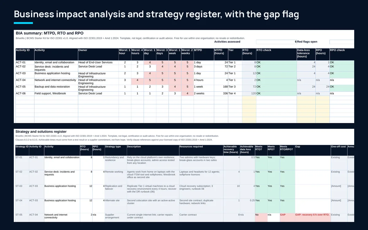Screen dimensions: 368x230
Task: Click the MTPD hours value 336
Action: pyautogui.click(x=221, y=94)
